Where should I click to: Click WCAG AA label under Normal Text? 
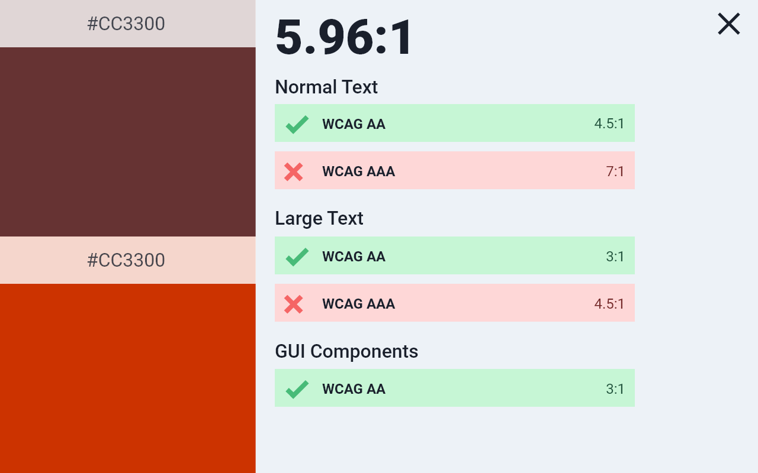click(x=354, y=124)
